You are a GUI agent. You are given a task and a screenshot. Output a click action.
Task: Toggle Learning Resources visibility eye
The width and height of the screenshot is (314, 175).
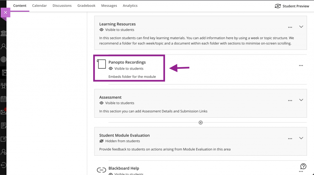[101, 30]
